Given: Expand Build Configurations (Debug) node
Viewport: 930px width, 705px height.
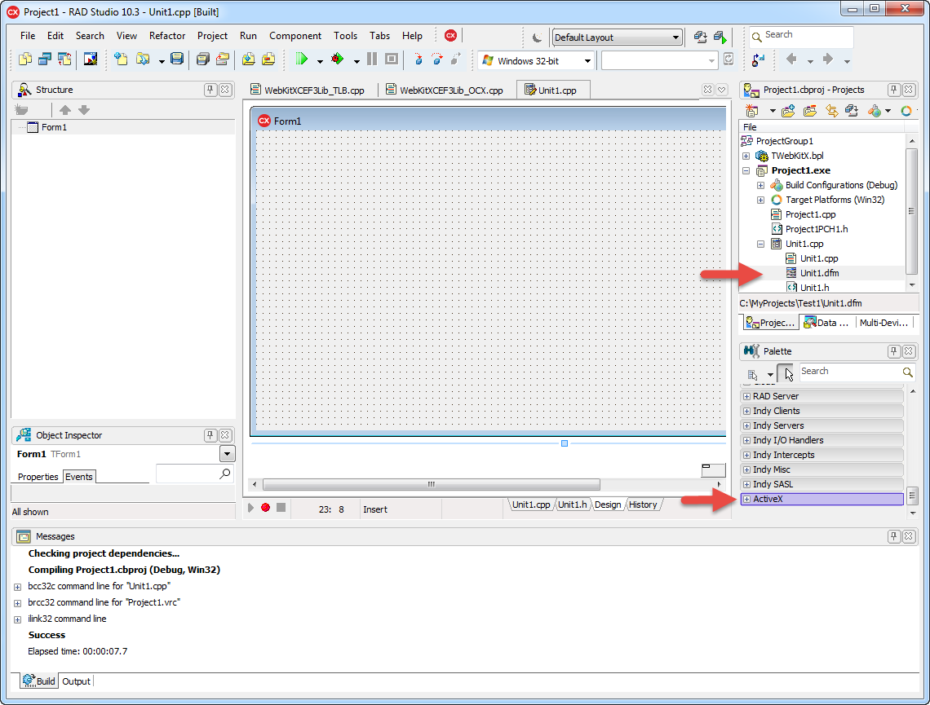Looking at the screenshot, I should [760, 186].
